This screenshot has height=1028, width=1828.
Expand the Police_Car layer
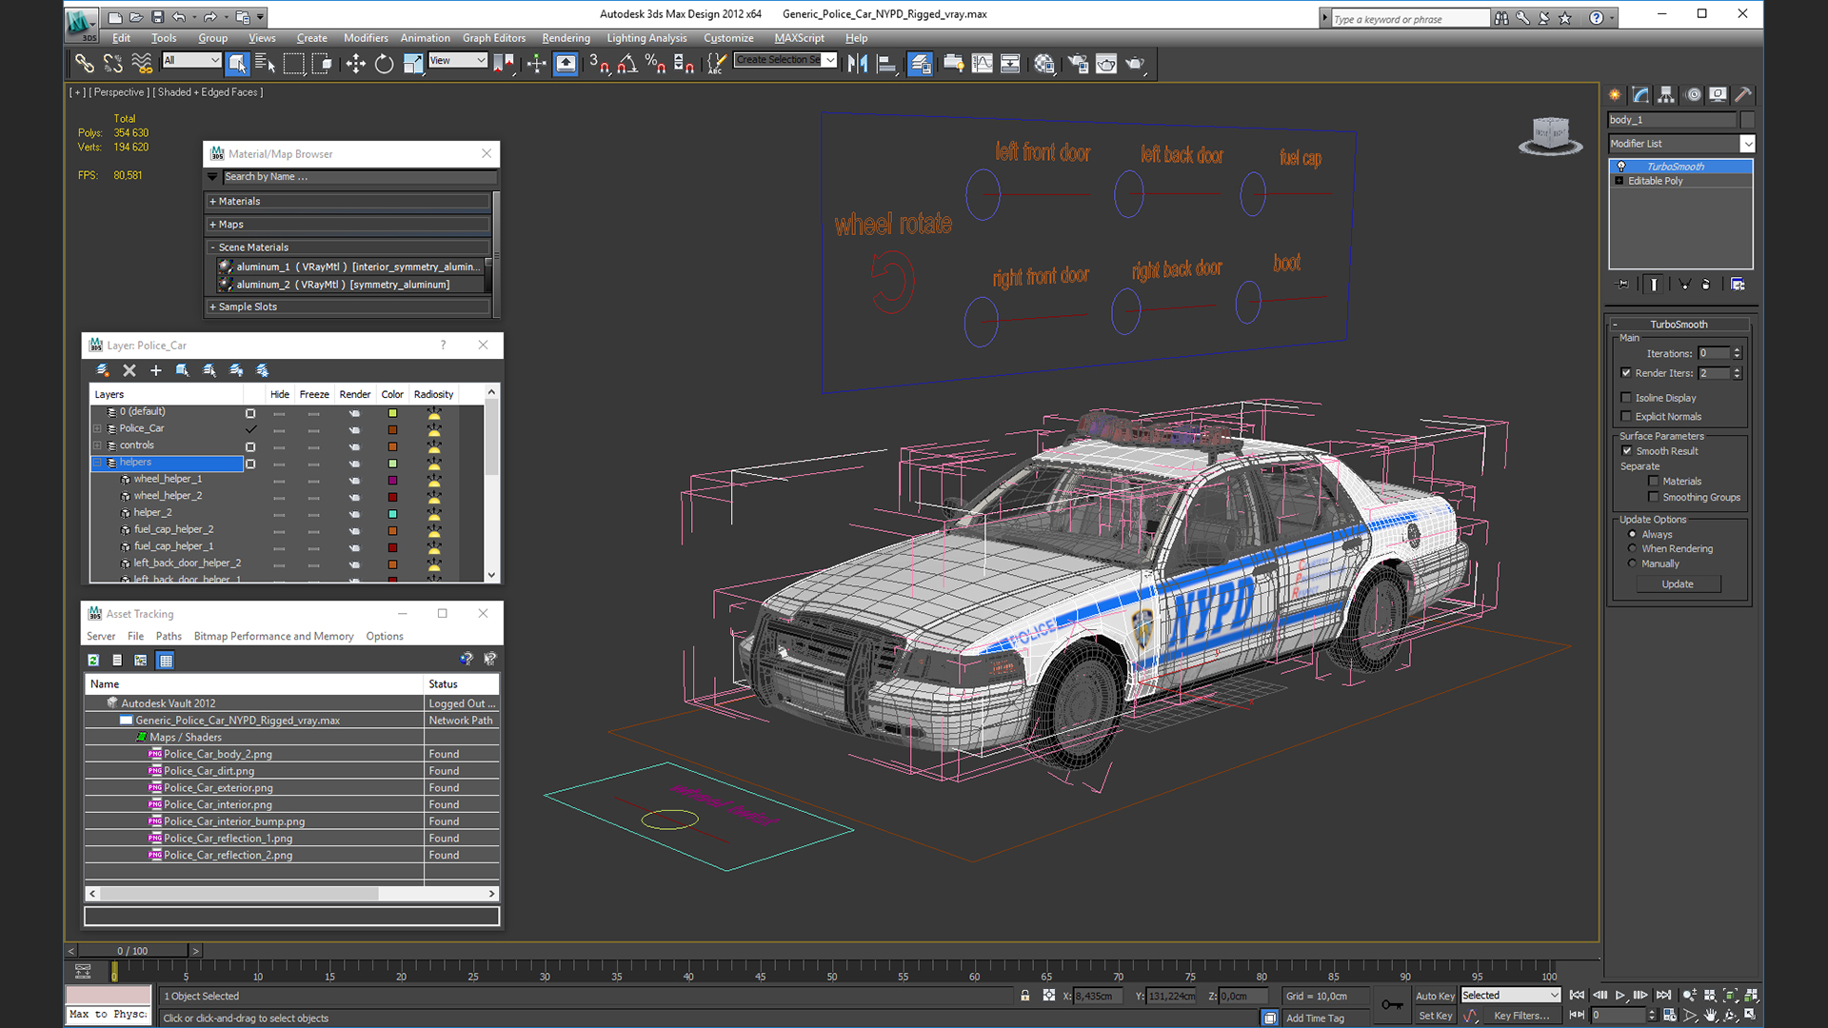[97, 428]
